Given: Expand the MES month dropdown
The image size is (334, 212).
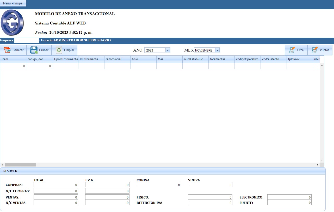Looking at the screenshot, I should [x=217, y=50].
